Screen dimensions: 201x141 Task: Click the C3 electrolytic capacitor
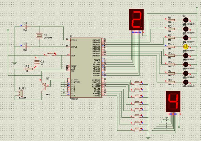coord(37,62)
